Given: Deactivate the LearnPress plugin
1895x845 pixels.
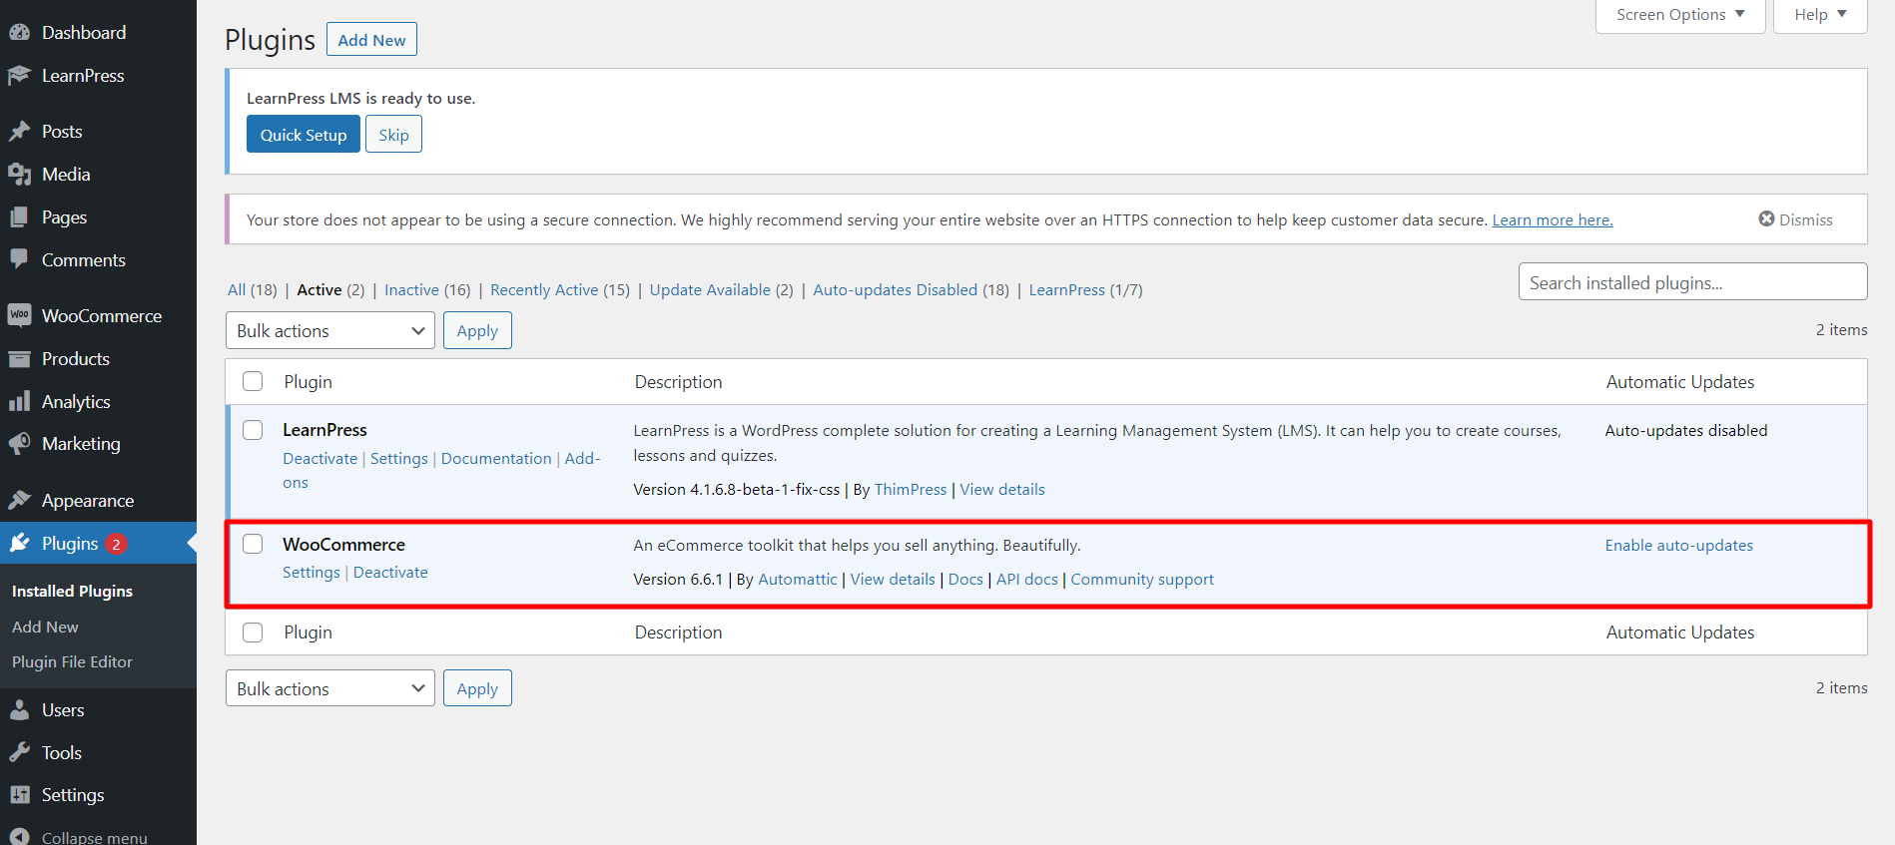Looking at the screenshot, I should 319,458.
